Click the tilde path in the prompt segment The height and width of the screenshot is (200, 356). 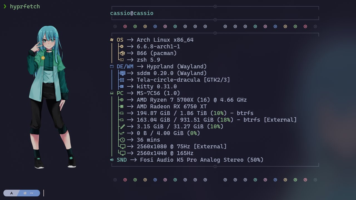[x=32, y=193]
